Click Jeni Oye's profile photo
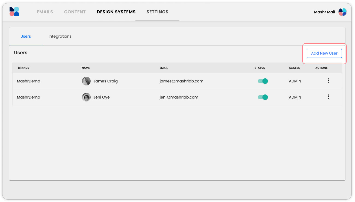This screenshot has height=202, width=355. (x=86, y=97)
